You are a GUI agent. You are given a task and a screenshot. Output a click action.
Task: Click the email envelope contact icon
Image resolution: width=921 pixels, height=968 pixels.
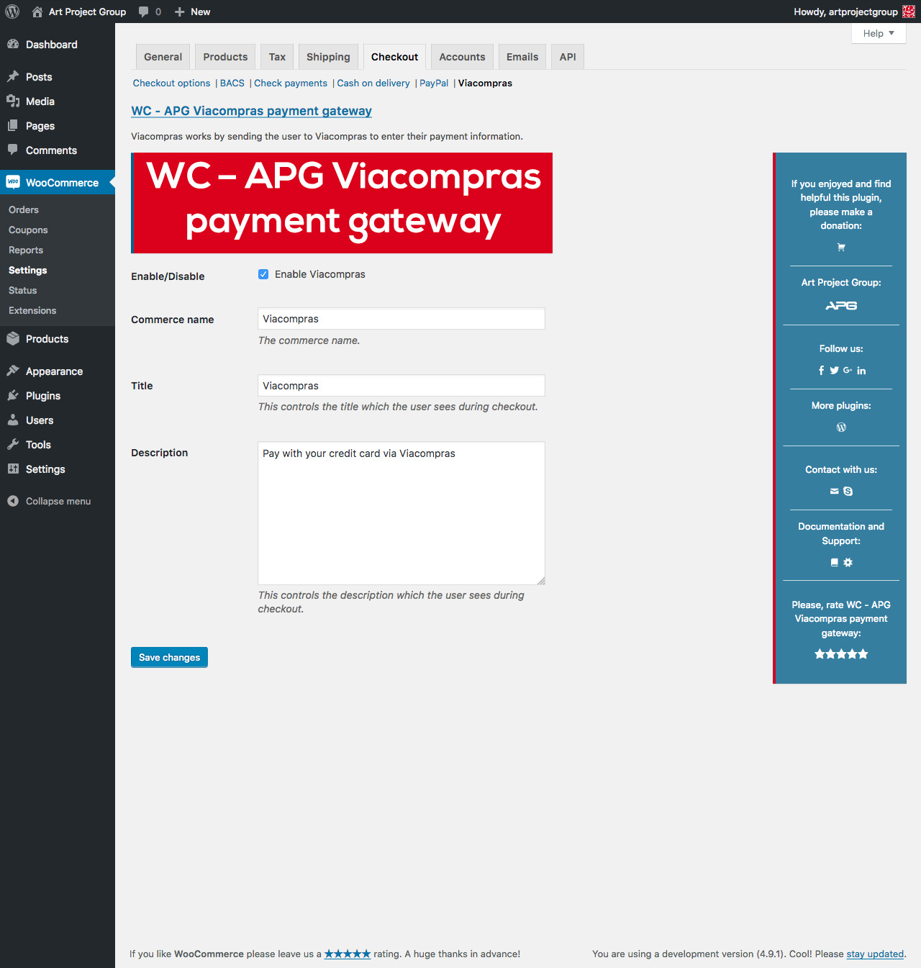pyautogui.click(x=834, y=492)
